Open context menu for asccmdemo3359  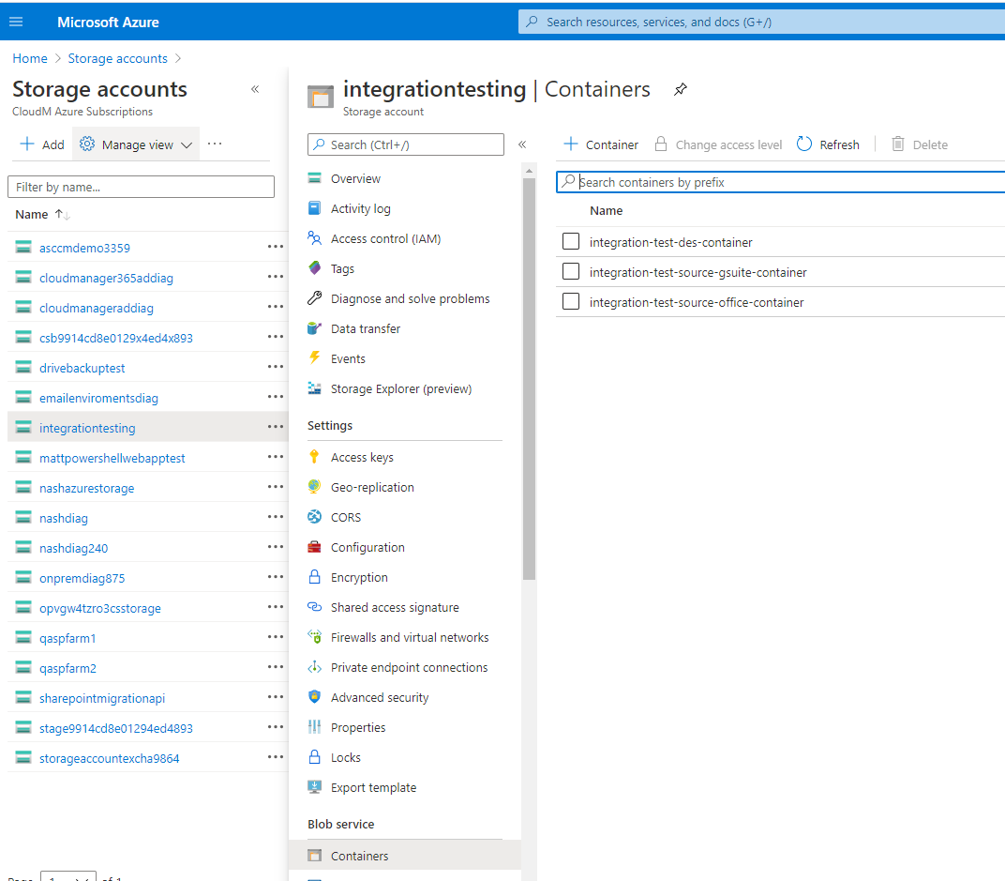(x=276, y=247)
